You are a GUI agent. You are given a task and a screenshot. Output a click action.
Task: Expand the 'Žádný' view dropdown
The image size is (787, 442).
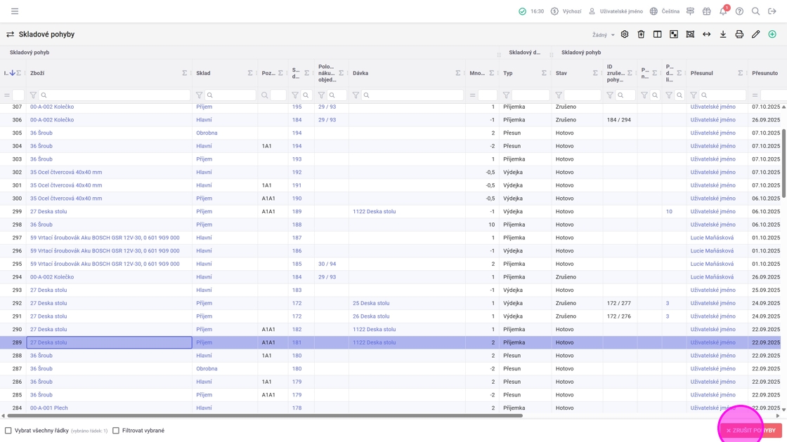point(603,35)
